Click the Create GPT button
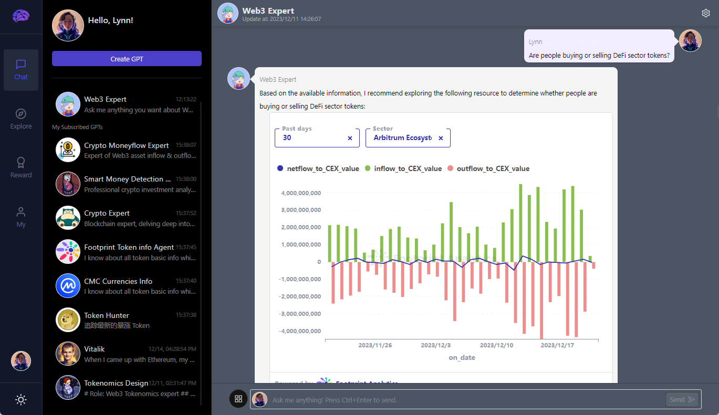Screen dimensions: 719x415 point(127,58)
